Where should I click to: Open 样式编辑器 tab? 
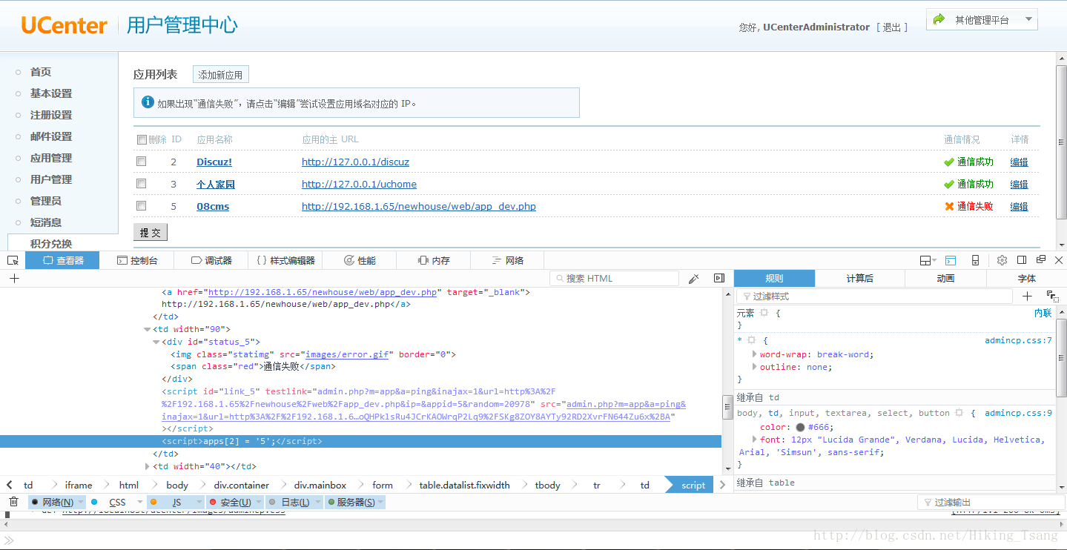point(285,260)
